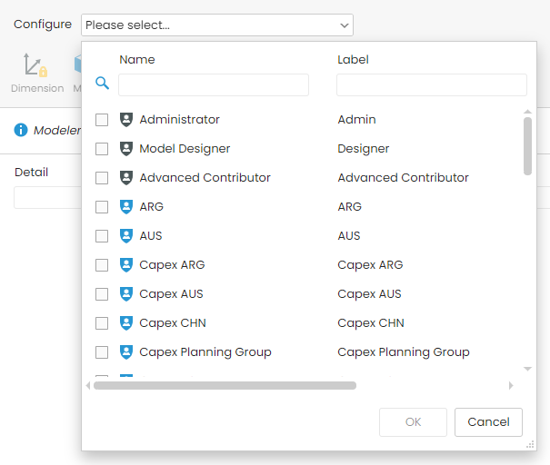Click the Configure dropdown chevron arrow
550x465 pixels.
point(345,25)
